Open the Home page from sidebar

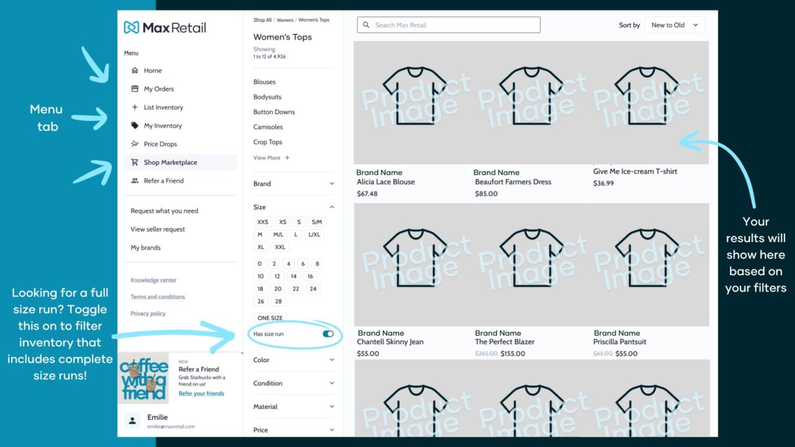click(135, 70)
